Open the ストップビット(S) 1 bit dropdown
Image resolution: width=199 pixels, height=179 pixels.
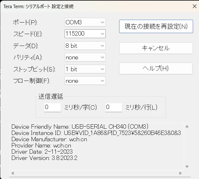pyautogui.click(x=85, y=69)
